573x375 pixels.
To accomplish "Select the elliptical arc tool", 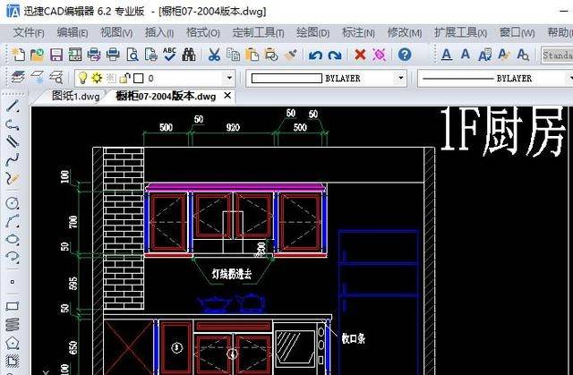I will click(13, 257).
